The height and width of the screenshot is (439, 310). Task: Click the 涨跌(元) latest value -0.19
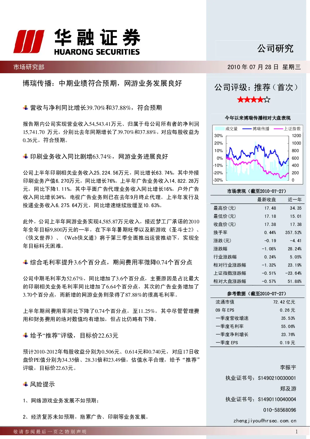tap(270, 241)
